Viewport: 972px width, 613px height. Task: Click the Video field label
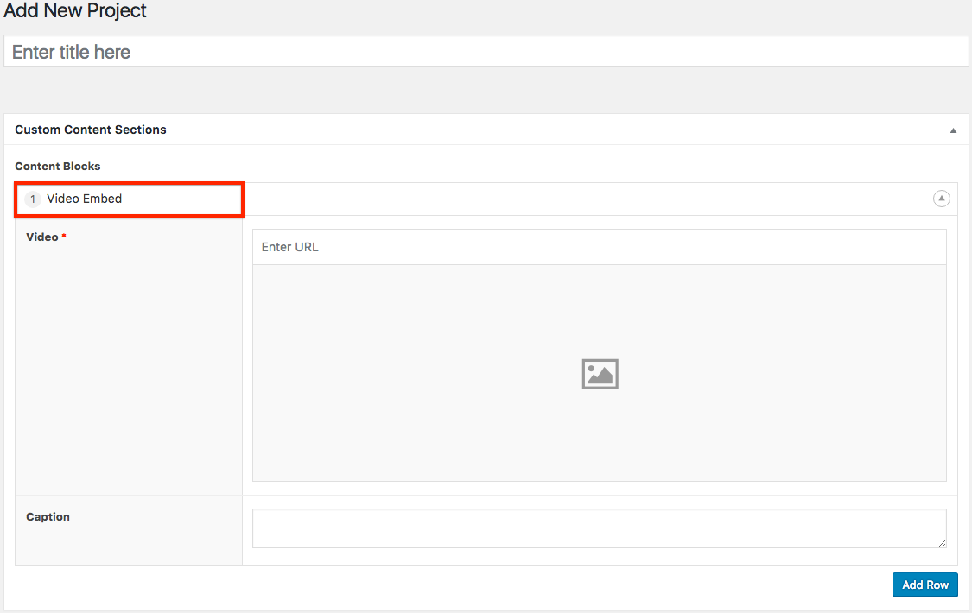click(41, 237)
